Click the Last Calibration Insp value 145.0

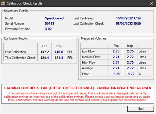[59, 52]
